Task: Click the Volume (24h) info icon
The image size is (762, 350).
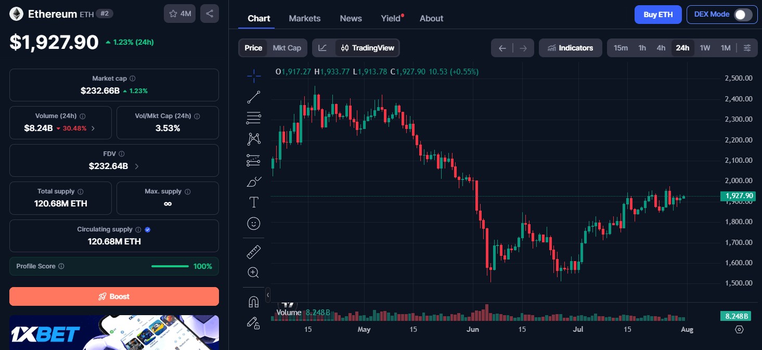Action: 83,116
